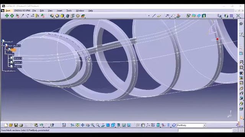Open the Isometric view cube dropdown
The image size is (245, 137).
[x=113, y=125]
